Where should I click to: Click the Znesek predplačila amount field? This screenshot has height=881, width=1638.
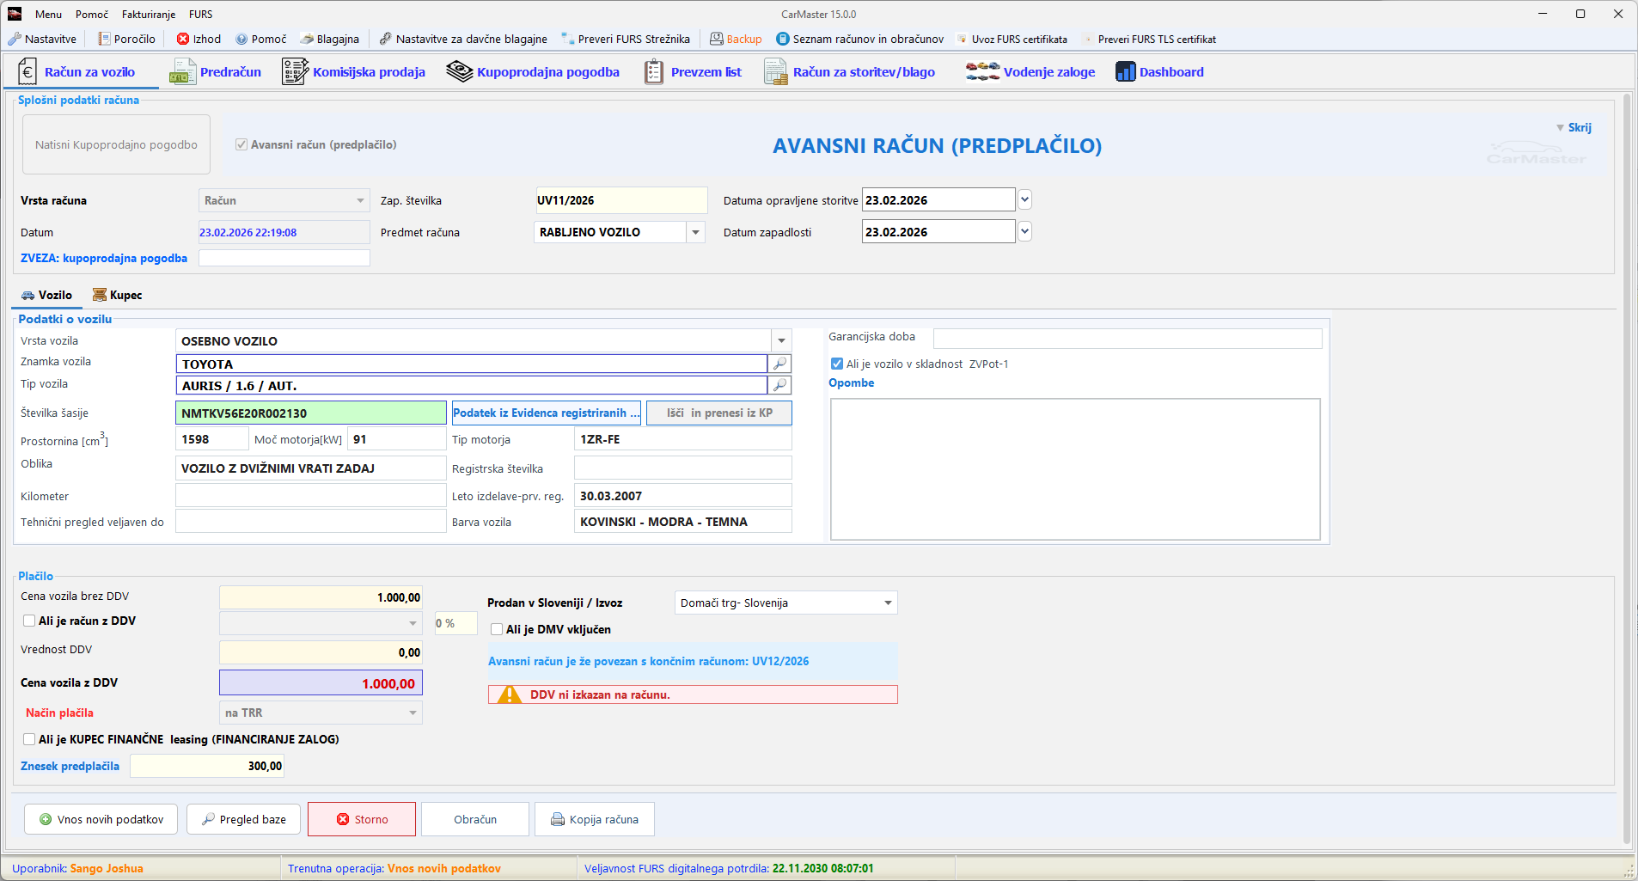click(x=207, y=766)
